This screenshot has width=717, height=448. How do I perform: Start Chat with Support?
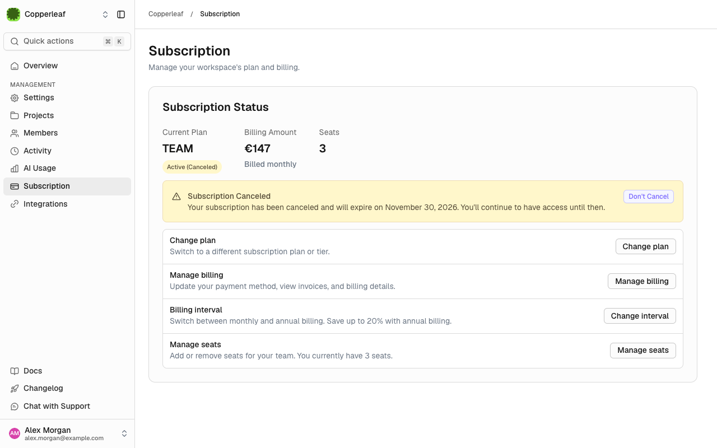[x=67, y=407]
